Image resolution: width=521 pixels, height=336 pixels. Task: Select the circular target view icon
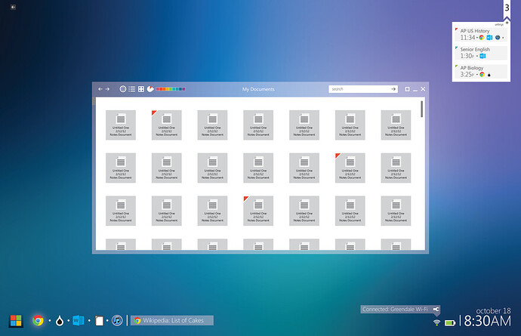coord(123,89)
